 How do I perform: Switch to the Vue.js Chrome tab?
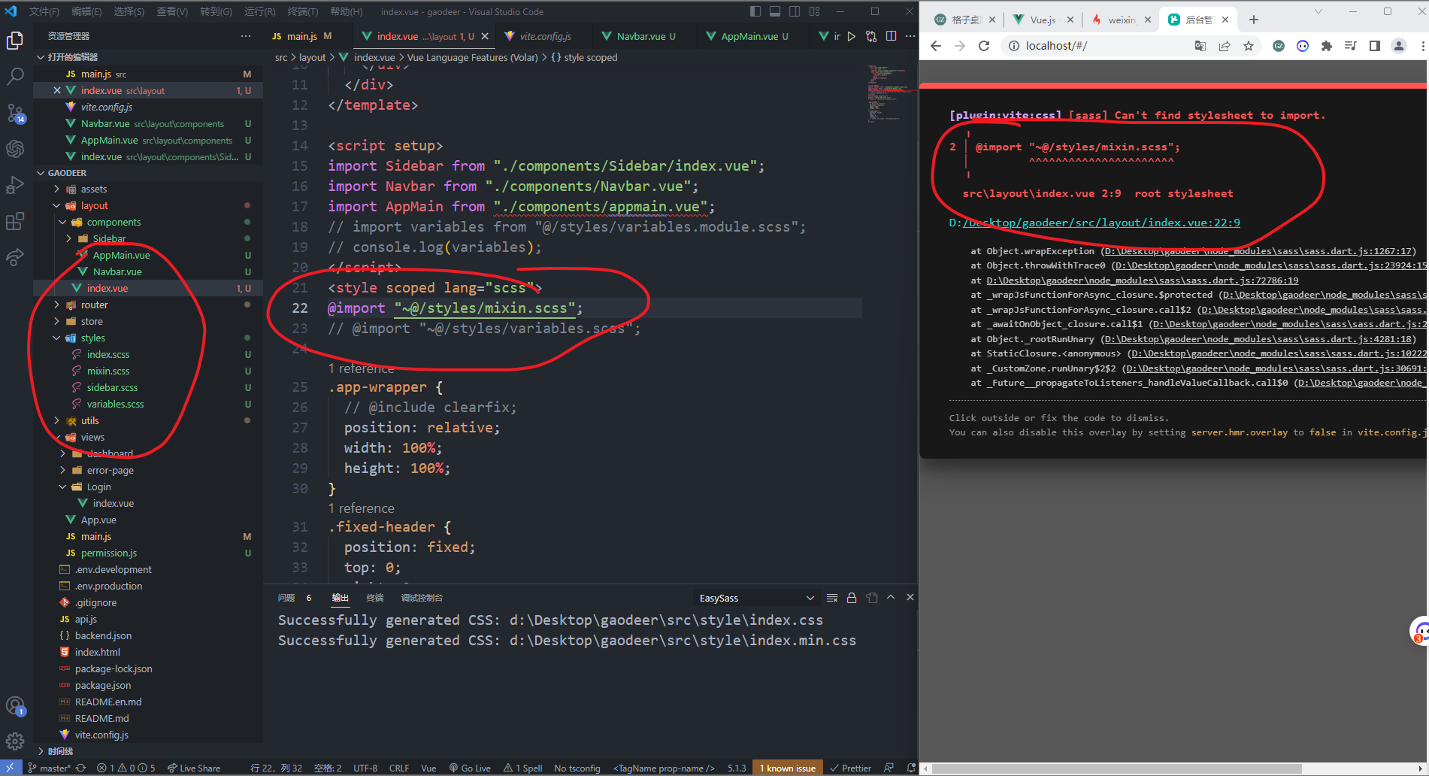tap(1043, 20)
